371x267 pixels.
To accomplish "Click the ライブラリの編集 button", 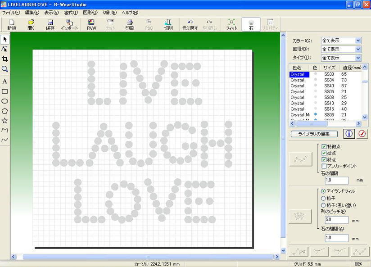I will 314,134.
